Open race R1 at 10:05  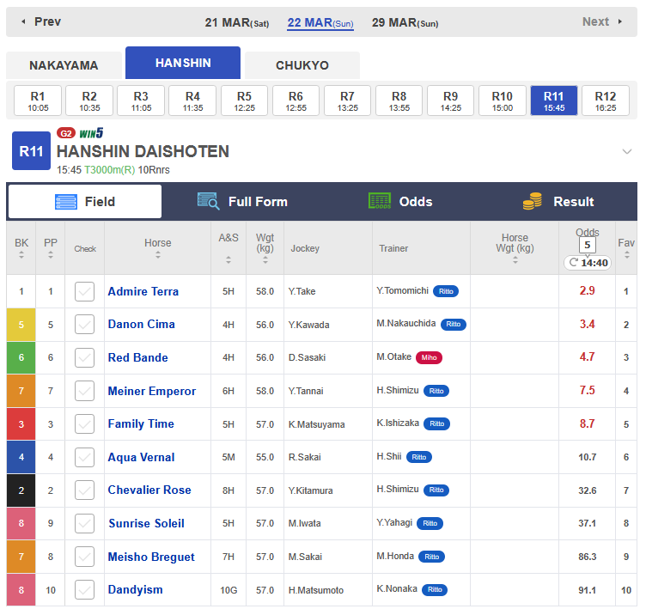coord(38,100)
